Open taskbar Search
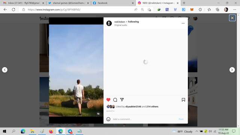Viewport: 240px width, 135px height. tap(13, 131)
